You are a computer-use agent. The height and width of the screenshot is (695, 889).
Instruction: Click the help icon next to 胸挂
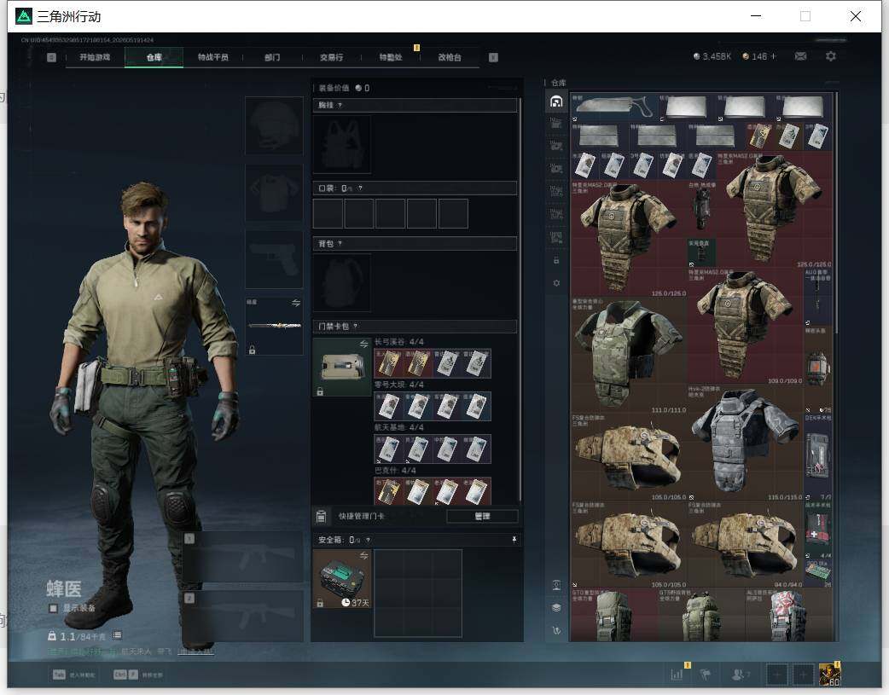(x=340, y=106)
